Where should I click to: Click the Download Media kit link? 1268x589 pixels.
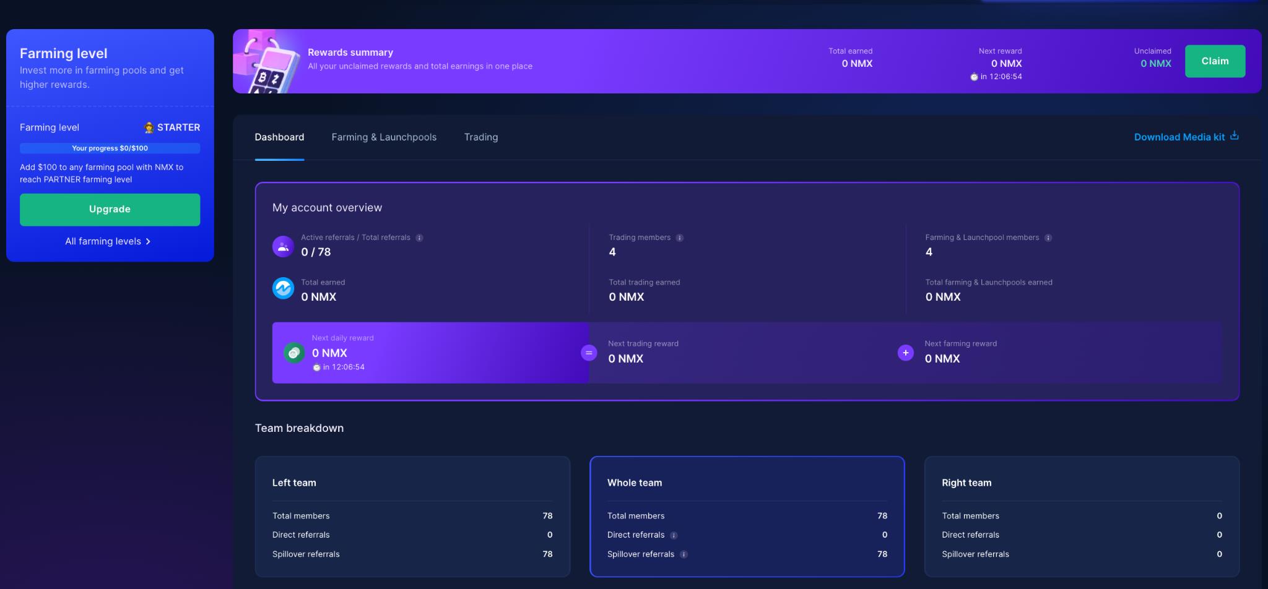(1186, 137)
